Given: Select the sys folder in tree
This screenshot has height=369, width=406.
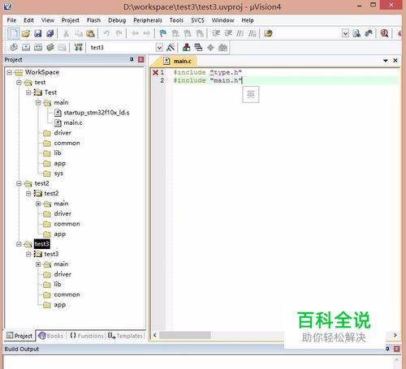Looking at the screenshot, I should 58,174.
